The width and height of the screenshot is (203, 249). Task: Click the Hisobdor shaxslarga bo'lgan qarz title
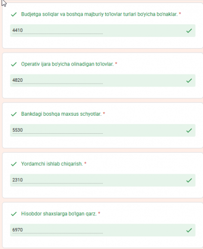pyautogui.click(x=59, y=213)
